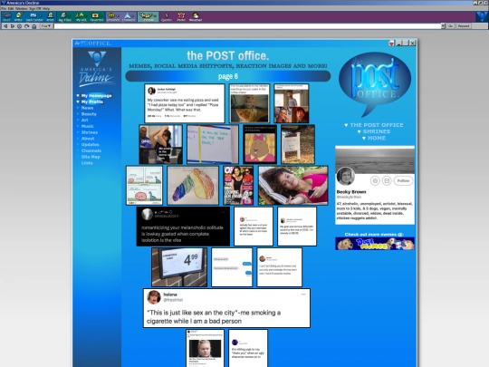This screenshot has width=489, height=367.
Task: Click the Back navigation arrow
Action: (x=5, y=26)
